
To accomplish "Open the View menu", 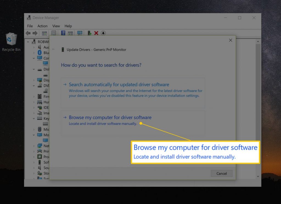I will tap(56, 26).
